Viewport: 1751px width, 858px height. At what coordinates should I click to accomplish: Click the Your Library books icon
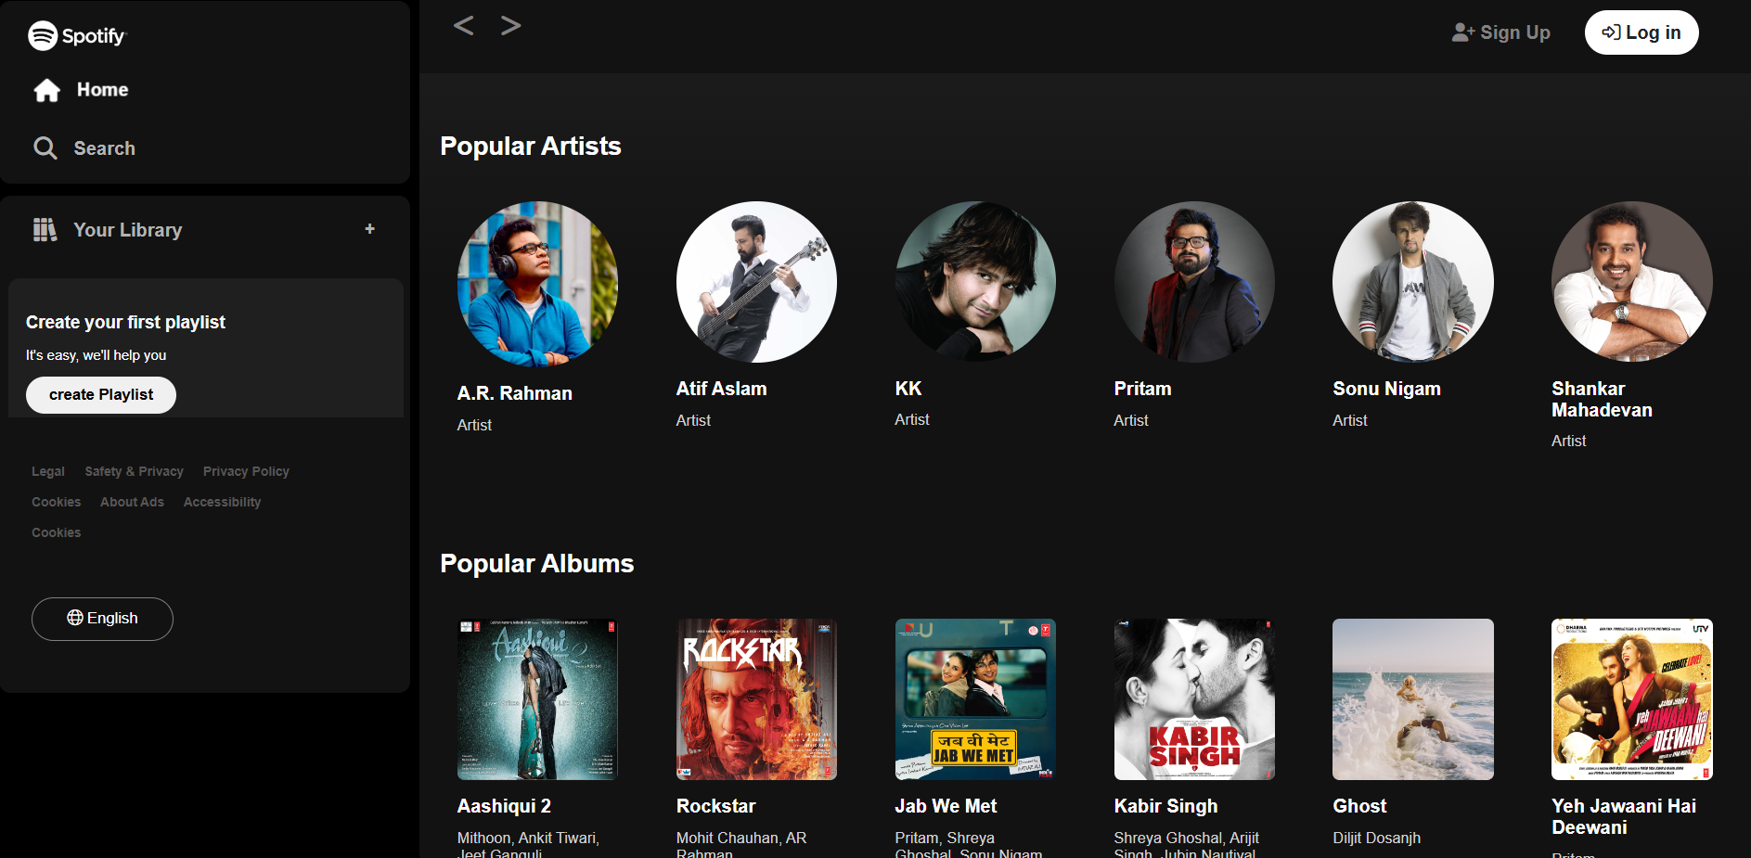pyautogui.click(x=45, y=230)
